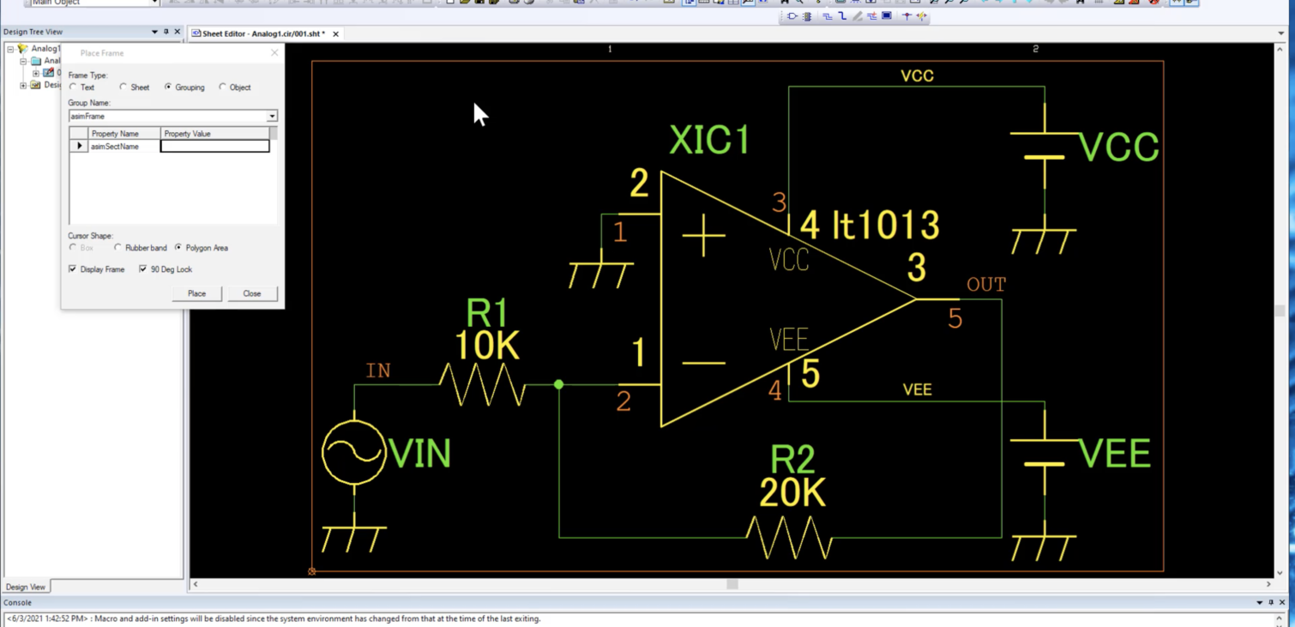Open Design Tree View panel options arrow
The width and height of the screenshot is (1295, 627).
pos(155,32)
